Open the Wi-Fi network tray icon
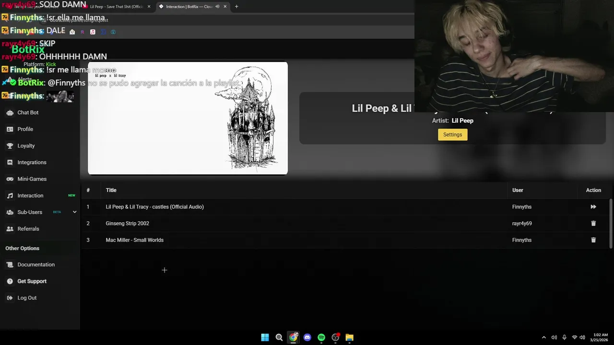 [574, 337]
